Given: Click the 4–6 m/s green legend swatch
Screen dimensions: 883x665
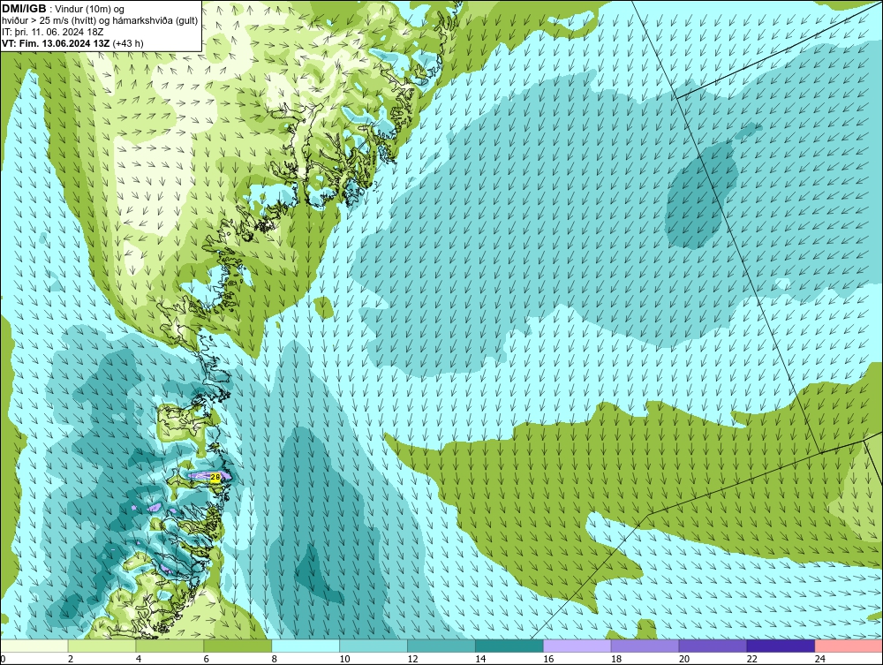Looking at the screenshot, I should (170, 646).
